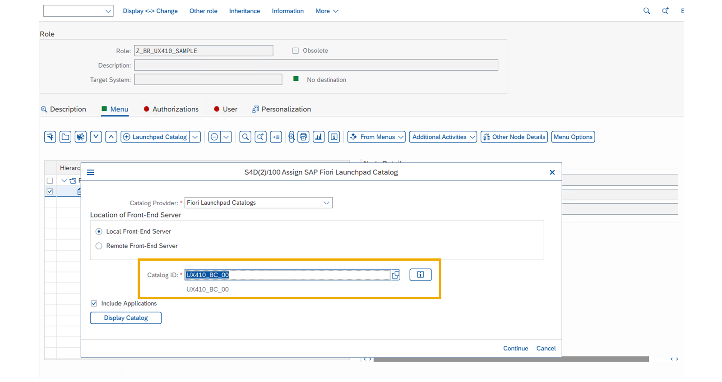Click the Role name input field

[204, 51]
